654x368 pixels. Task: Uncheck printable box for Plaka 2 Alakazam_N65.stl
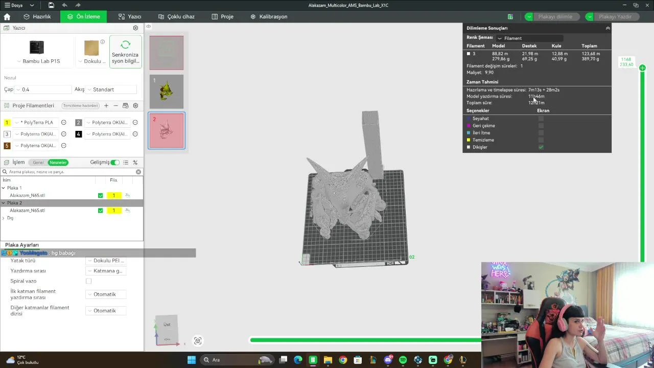[x=100, y=211]
